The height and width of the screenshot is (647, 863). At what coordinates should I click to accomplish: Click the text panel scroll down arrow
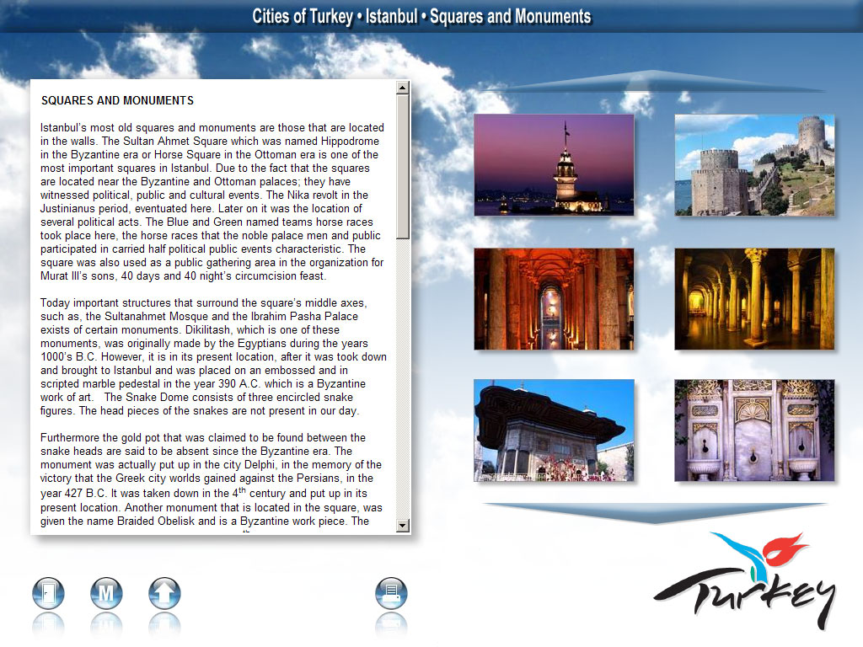pyautogui.click(x=403, y=526)
